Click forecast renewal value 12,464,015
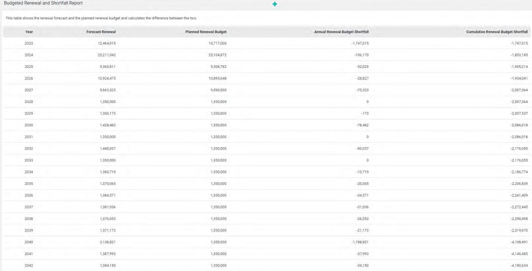This screenshot has height=271, width=532. tap(107, 43)
